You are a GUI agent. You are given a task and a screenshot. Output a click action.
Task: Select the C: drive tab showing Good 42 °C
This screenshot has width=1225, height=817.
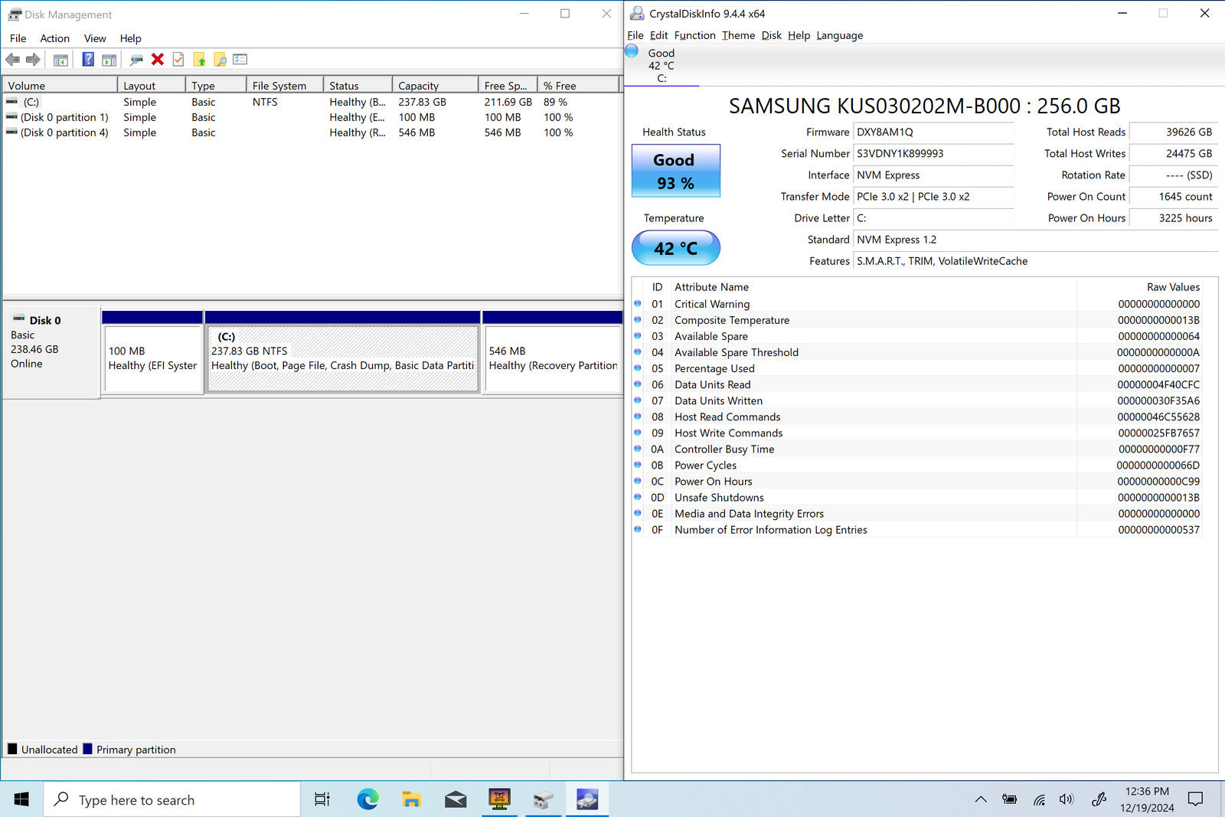(661, 65)
